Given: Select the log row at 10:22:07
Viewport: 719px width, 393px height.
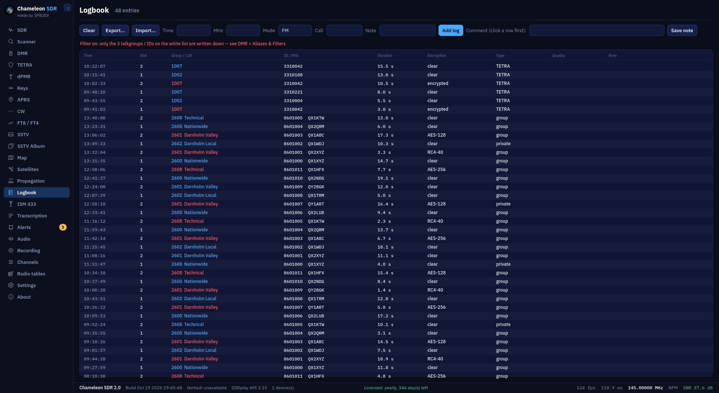Looking at the screenshot, I should (396, 66).
